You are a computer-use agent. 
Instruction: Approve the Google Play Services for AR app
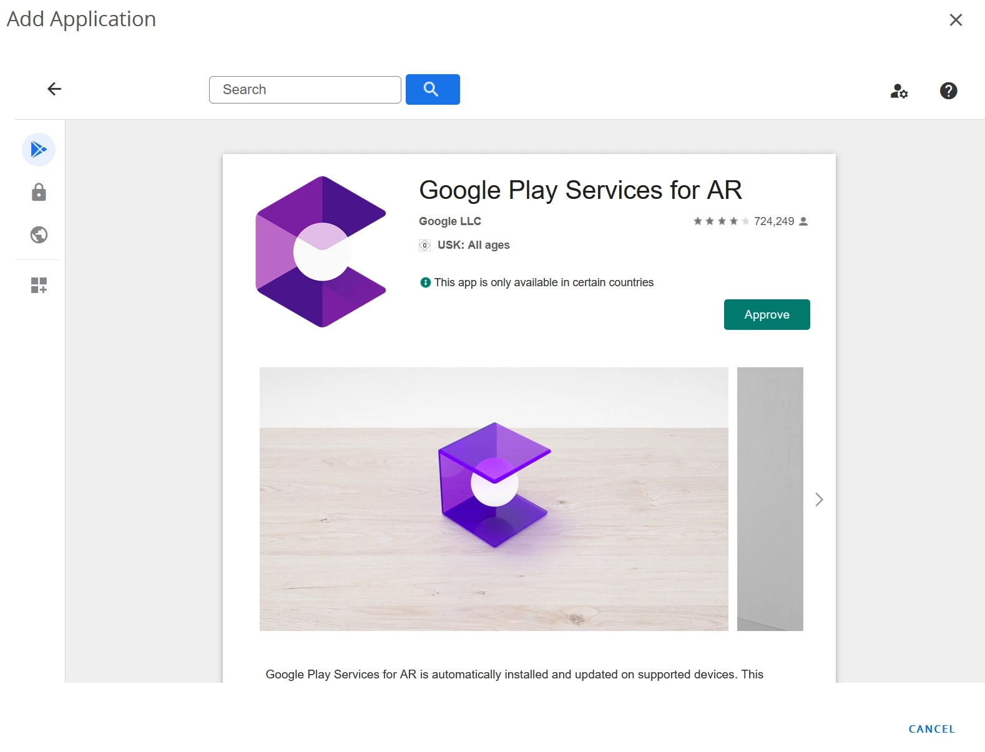coord(767,315)
